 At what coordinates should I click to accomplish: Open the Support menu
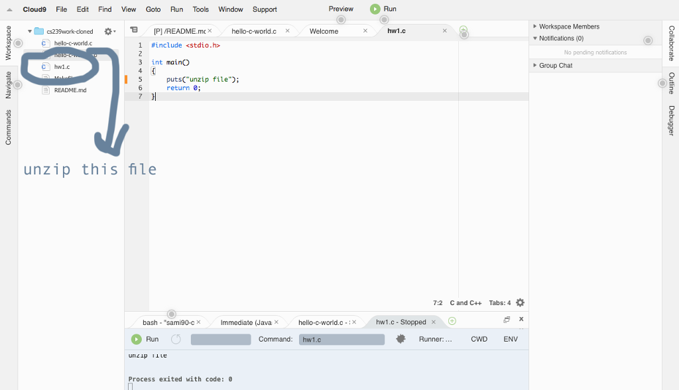click(265, 9)
